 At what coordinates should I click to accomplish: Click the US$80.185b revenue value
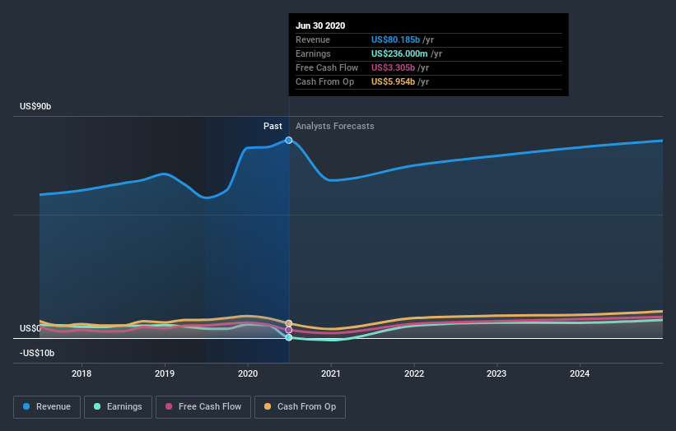coord(395,39)
